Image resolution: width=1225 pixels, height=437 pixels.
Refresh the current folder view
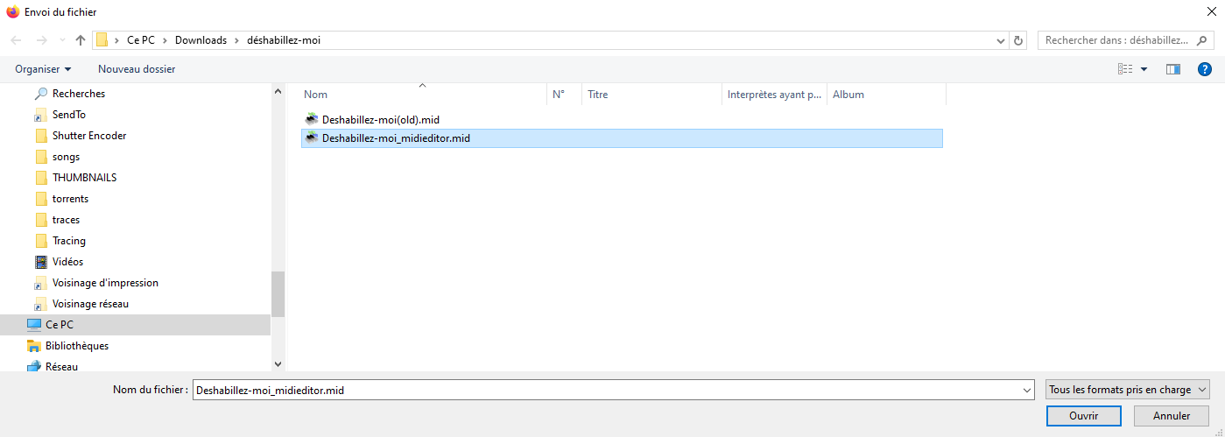[x=1017, y=40]
